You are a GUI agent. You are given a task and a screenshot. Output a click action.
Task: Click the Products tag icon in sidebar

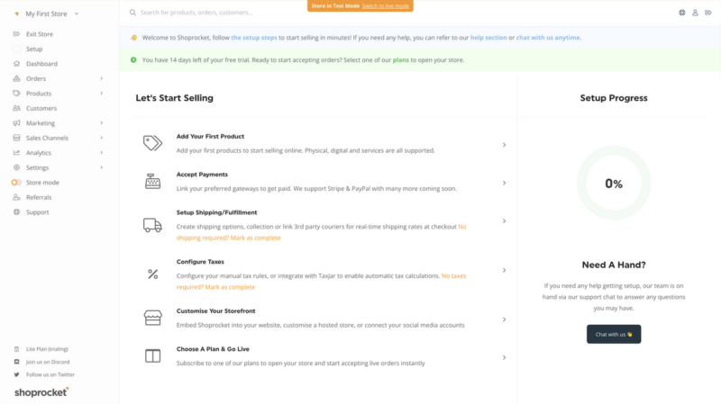tap(16, 94)
